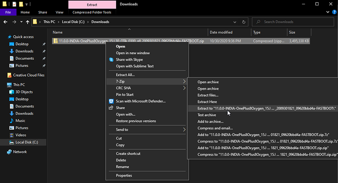Select the Music folder icon in sidebar
Viewport: 338px width, 183px height.
tap(12, 121)
